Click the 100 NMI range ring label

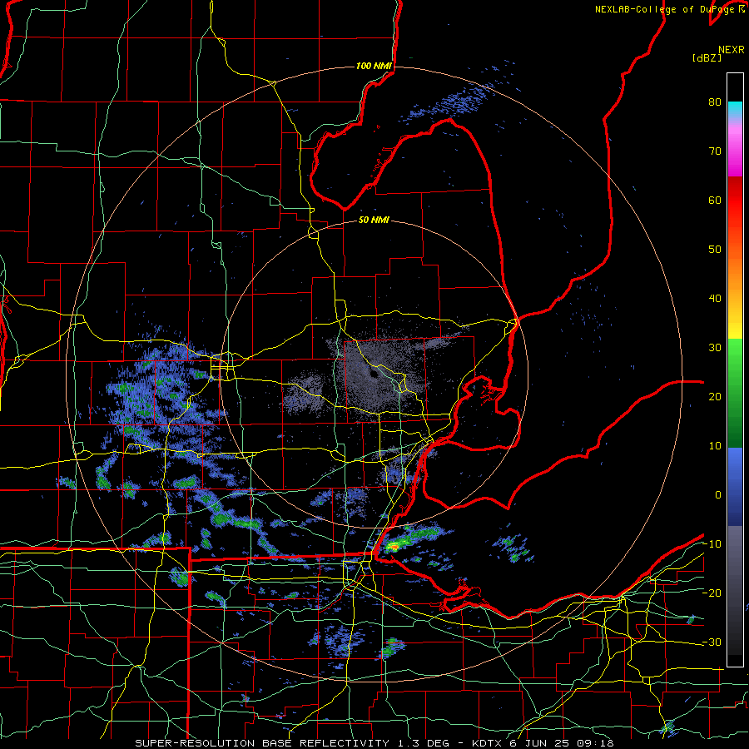pyautogui.click(x=374, y=66)
